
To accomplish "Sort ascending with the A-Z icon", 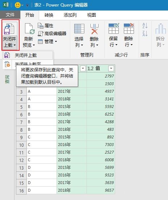I will pos(145,25).
